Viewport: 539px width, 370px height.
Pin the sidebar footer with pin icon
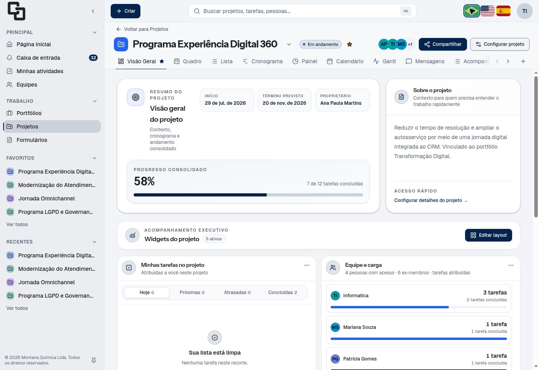pyautogui.click(x=94, y=361)
